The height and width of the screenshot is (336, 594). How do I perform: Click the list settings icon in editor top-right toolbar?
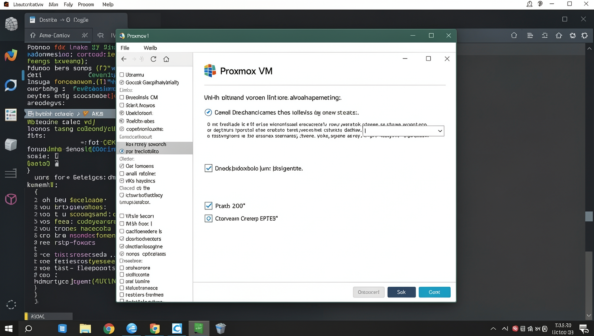(545, 35)
